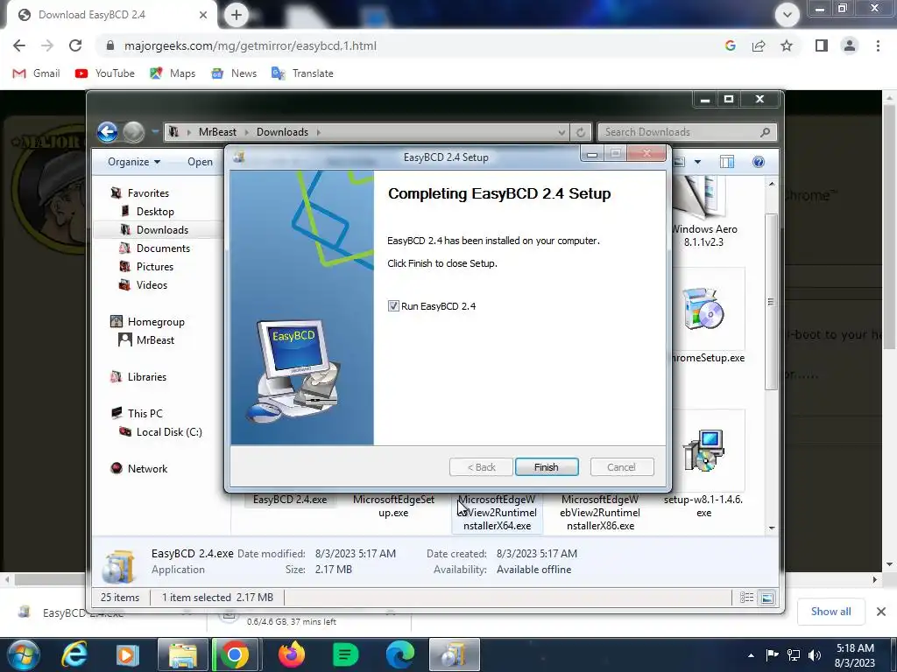The image size is (897, 672).
Task: Show hidden tray icons arrow
Action: 751,655
